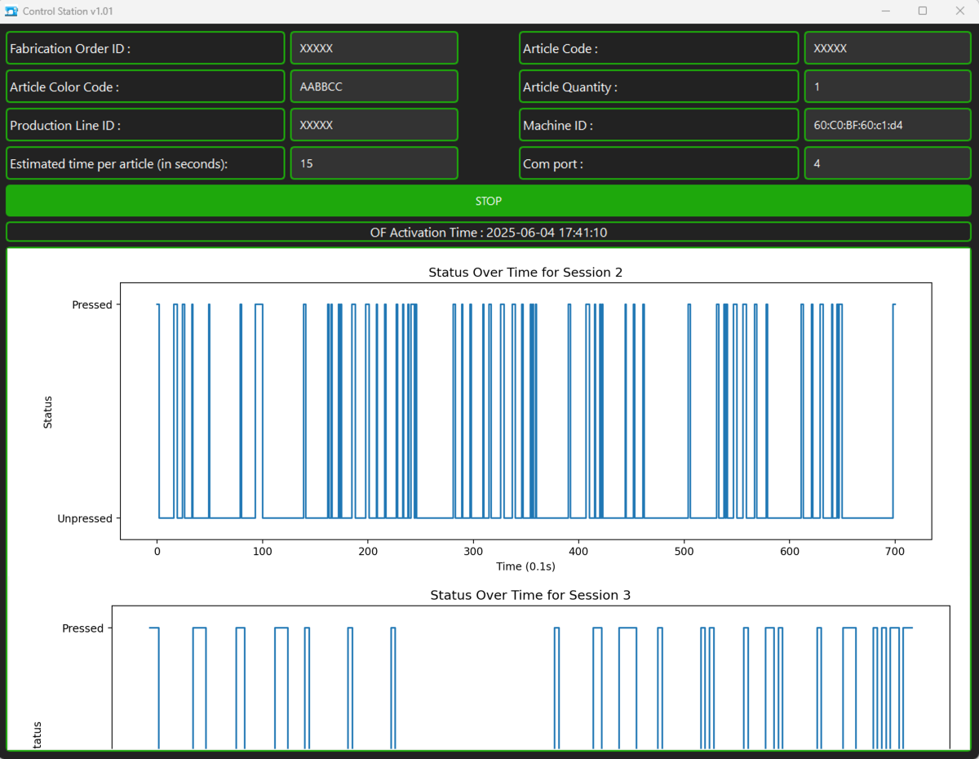
Task: Click the "Time (0.1s)" x-axis label
Action: pyautogui.click(x=525, y=566)
